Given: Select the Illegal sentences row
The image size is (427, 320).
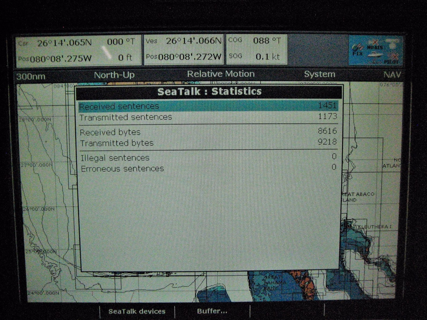Looking at the screenshot, I should (x=208, y=158).
